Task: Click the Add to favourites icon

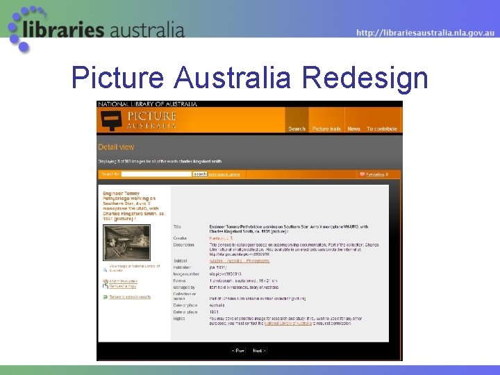Action: pyautogui.click(x=106, y=281)
